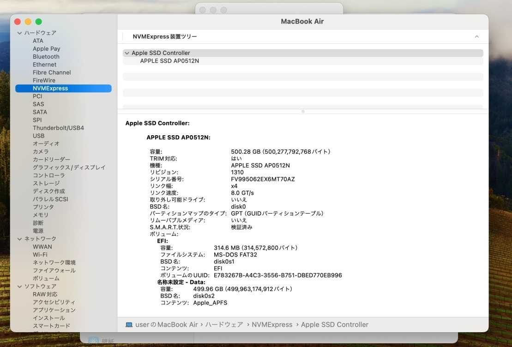Select プリンタ in the sidebar
Viewport: 512px width, 347px height.
pos(43,207)
